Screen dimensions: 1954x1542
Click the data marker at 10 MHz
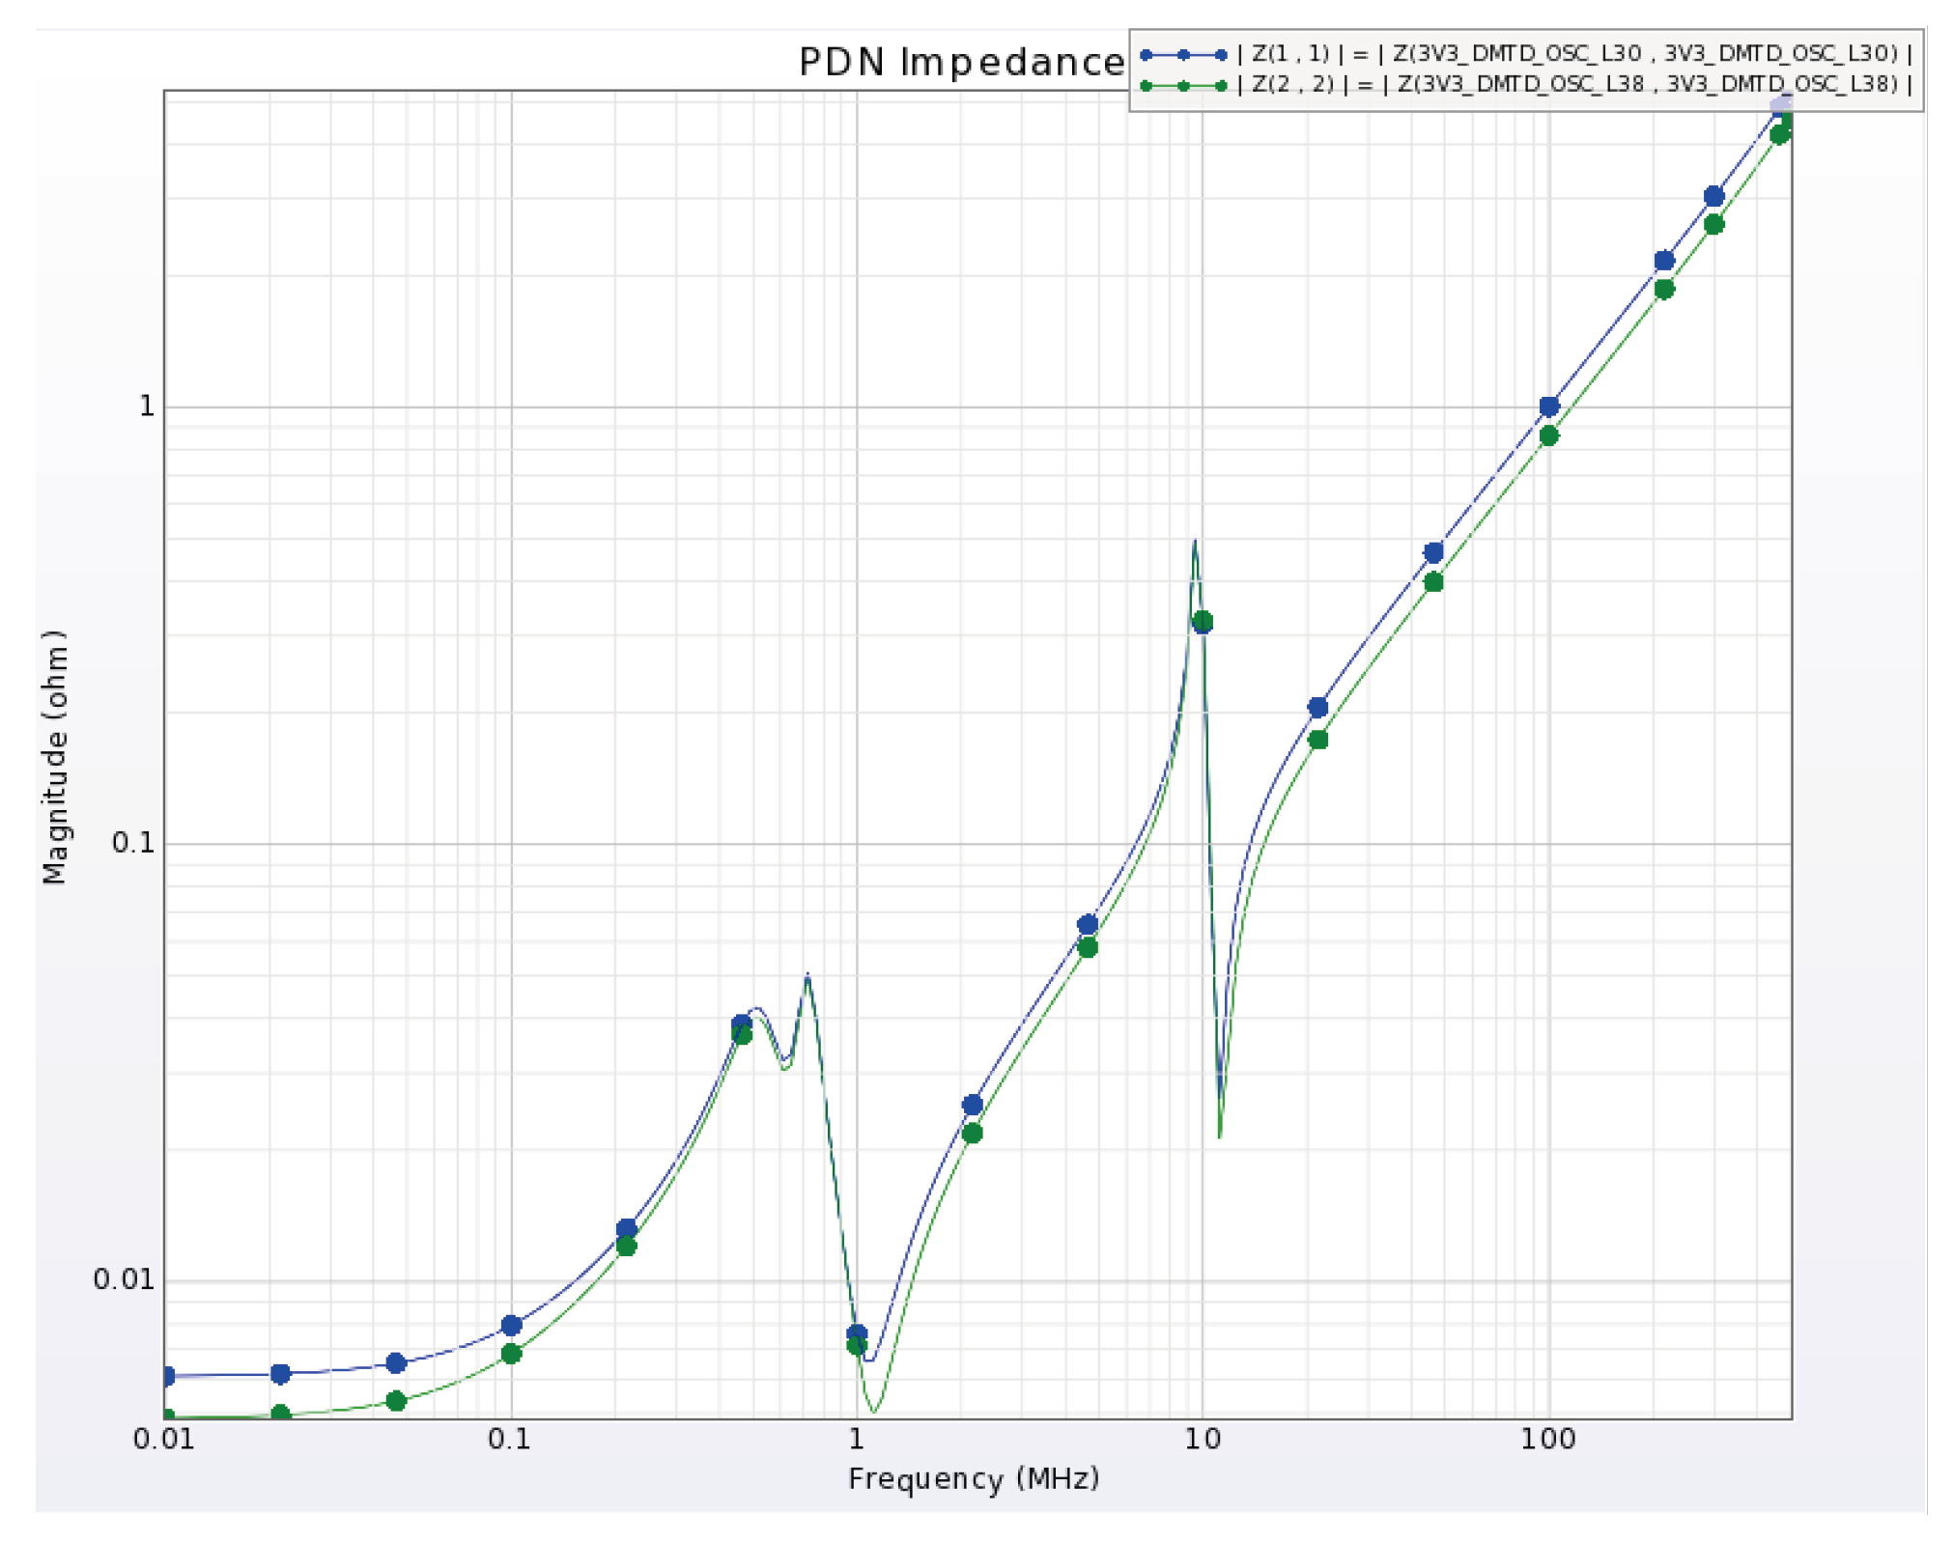1203,622
